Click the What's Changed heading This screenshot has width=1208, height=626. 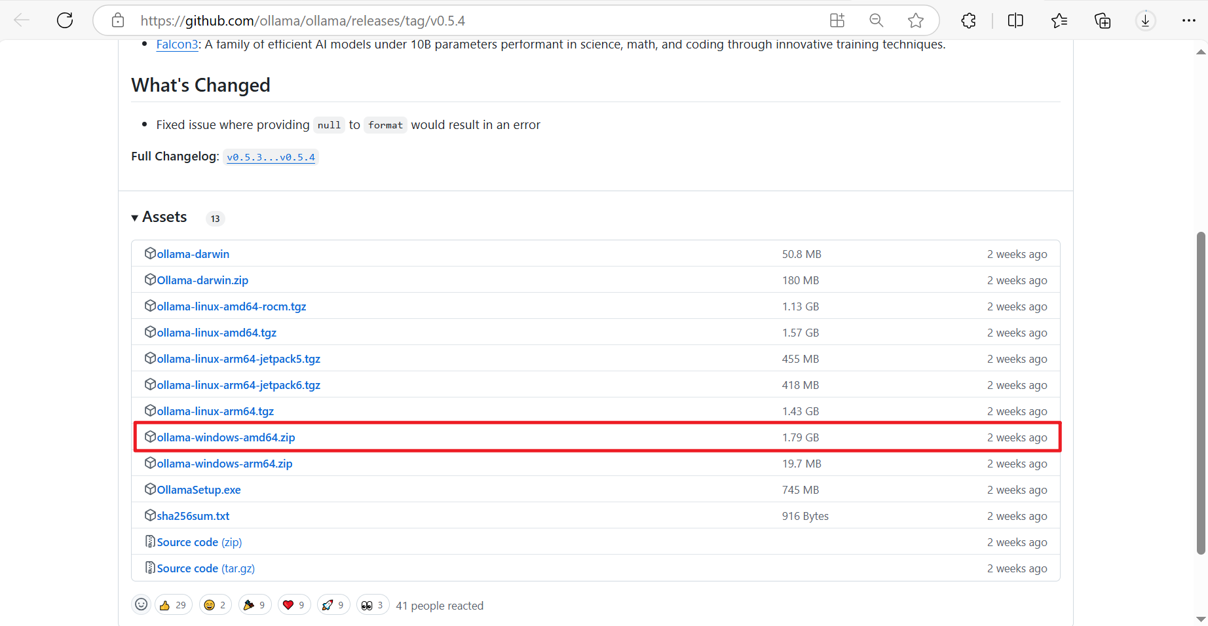tap(200, 85)
